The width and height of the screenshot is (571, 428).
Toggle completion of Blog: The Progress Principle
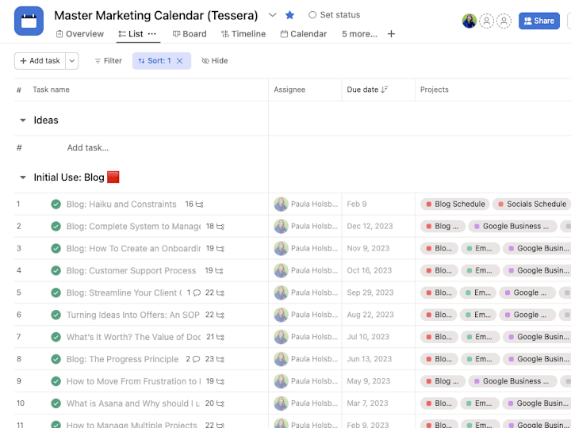click(x=56, y=359)
